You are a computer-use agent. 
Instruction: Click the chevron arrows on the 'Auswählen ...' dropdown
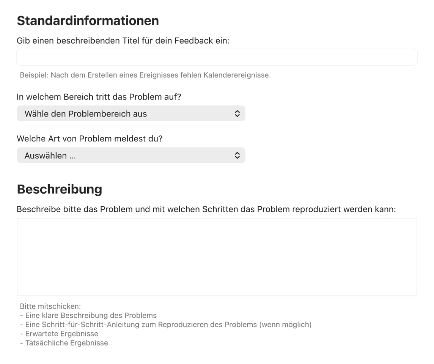click(237, 155)
